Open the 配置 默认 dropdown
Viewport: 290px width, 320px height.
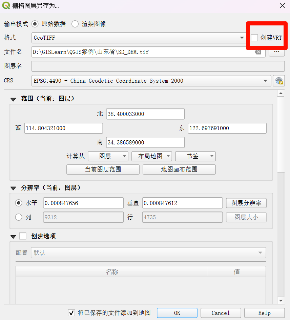pyautogui.click(x=148, y=253)
